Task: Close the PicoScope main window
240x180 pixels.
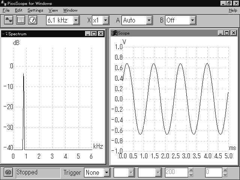Action: (x=236, y=3)
